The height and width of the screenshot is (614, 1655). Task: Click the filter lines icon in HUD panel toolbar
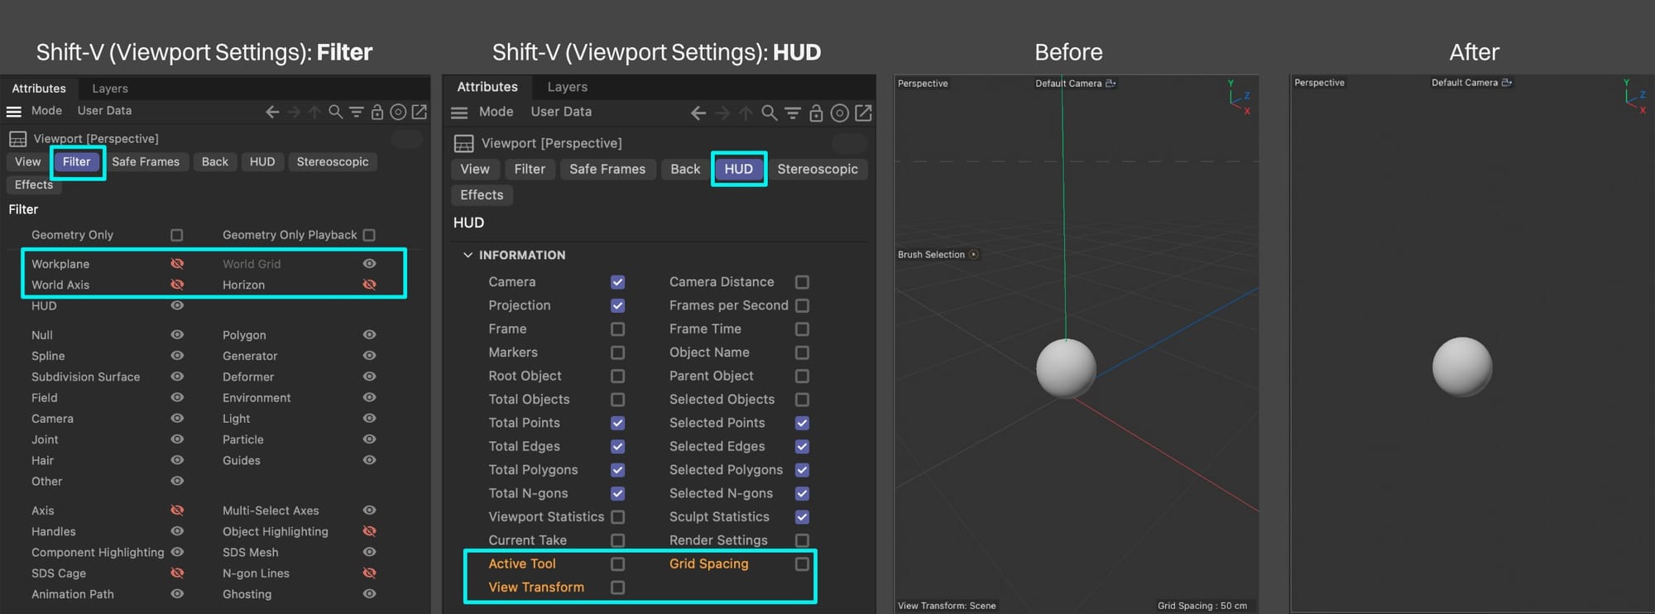pyautogui.click(x=793, y=113)
